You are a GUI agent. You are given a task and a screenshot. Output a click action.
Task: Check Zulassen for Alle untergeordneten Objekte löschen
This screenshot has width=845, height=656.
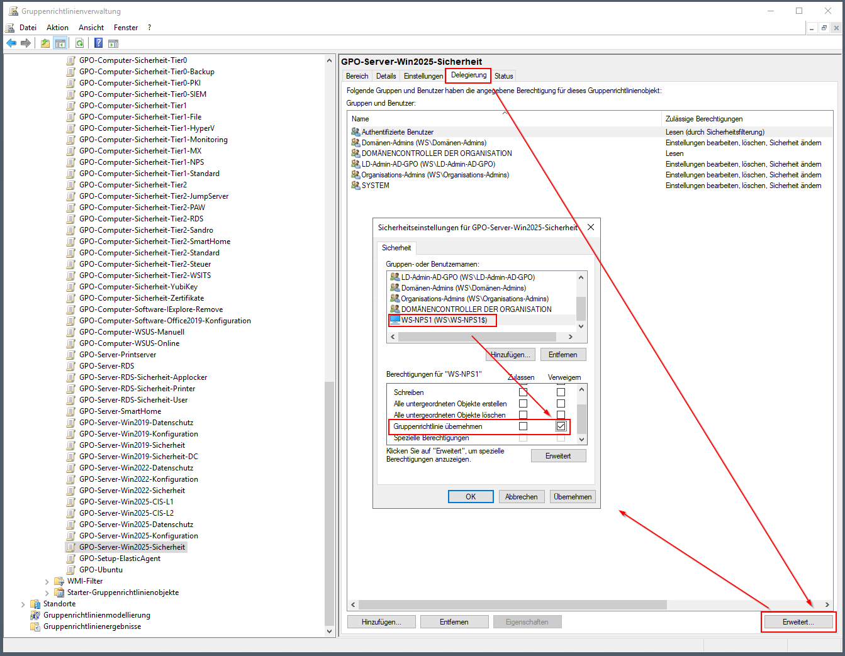pyautogui.click(x=523, y=415)
